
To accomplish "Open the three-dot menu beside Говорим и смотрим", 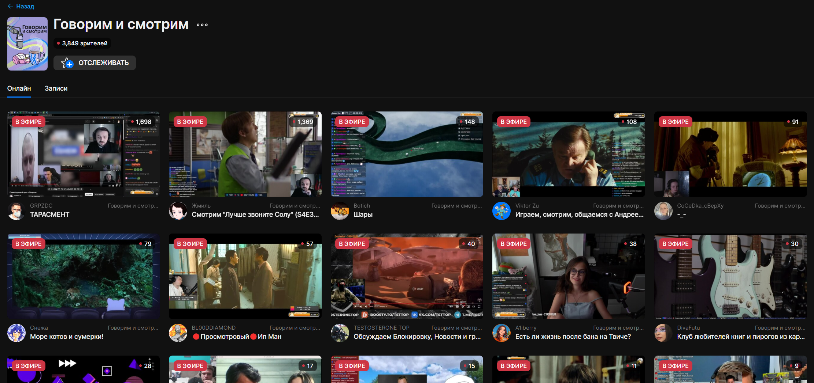I will tap(202, 25).
